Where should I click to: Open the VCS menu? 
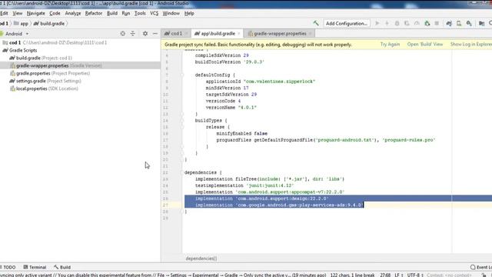[154, 13]
